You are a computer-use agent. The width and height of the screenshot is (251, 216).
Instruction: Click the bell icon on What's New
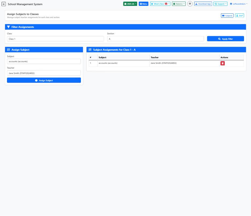(152, 4)
